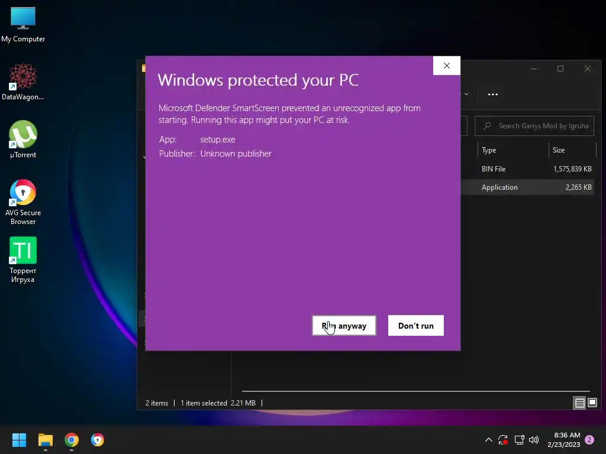Click '1 item selected 2.21 MB' status text
The image size is (606, 454).
218,403
